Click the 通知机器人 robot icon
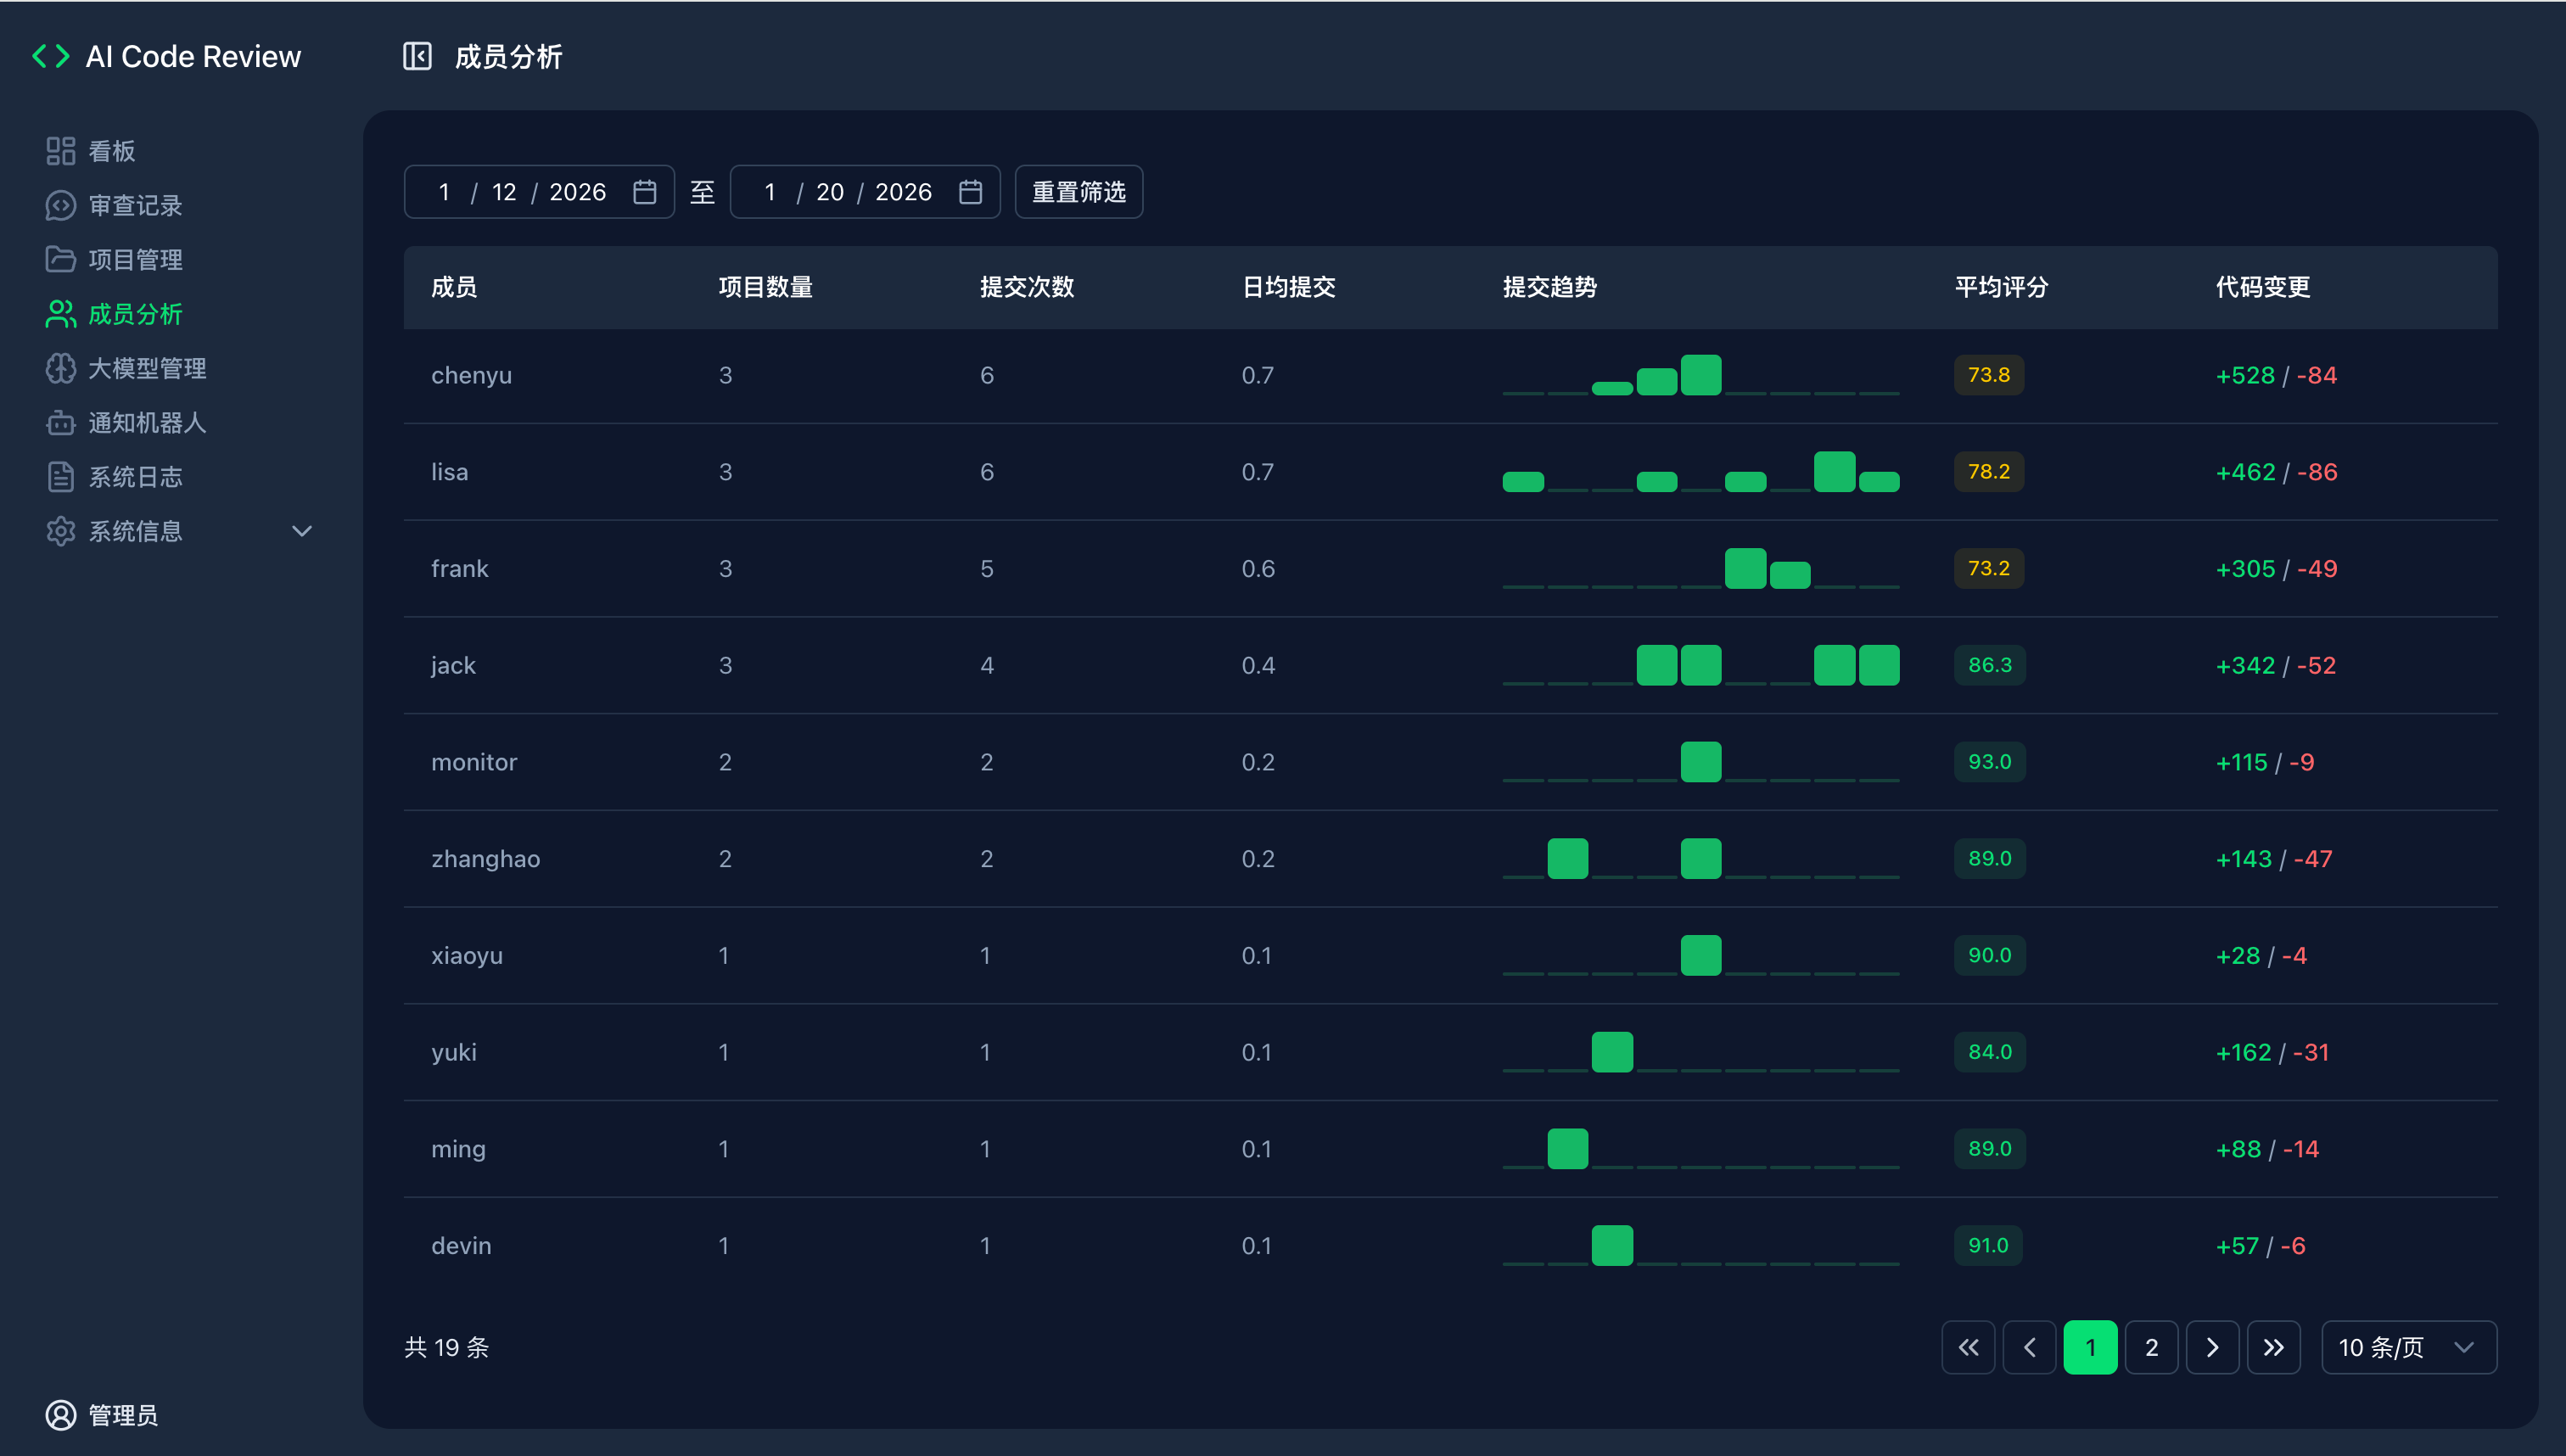 click(x=60, y=422)
